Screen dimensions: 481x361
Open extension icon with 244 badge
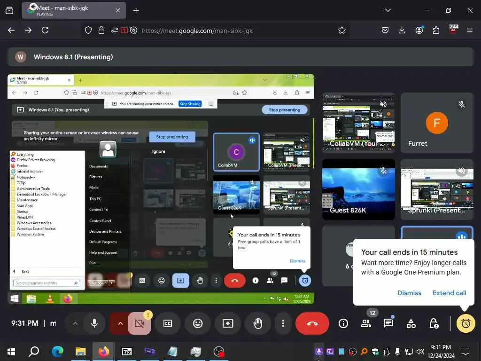coord(453,30)
